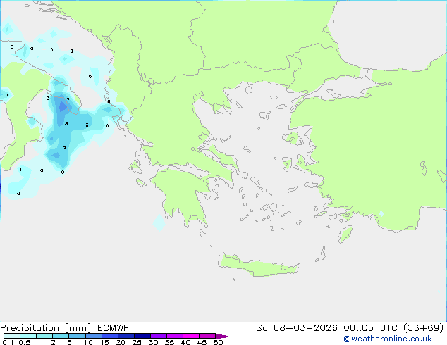Click the 40–45 mm magenta legend swatch
Image resolution: width=447 pixels, height=345 pixels.
191,336
